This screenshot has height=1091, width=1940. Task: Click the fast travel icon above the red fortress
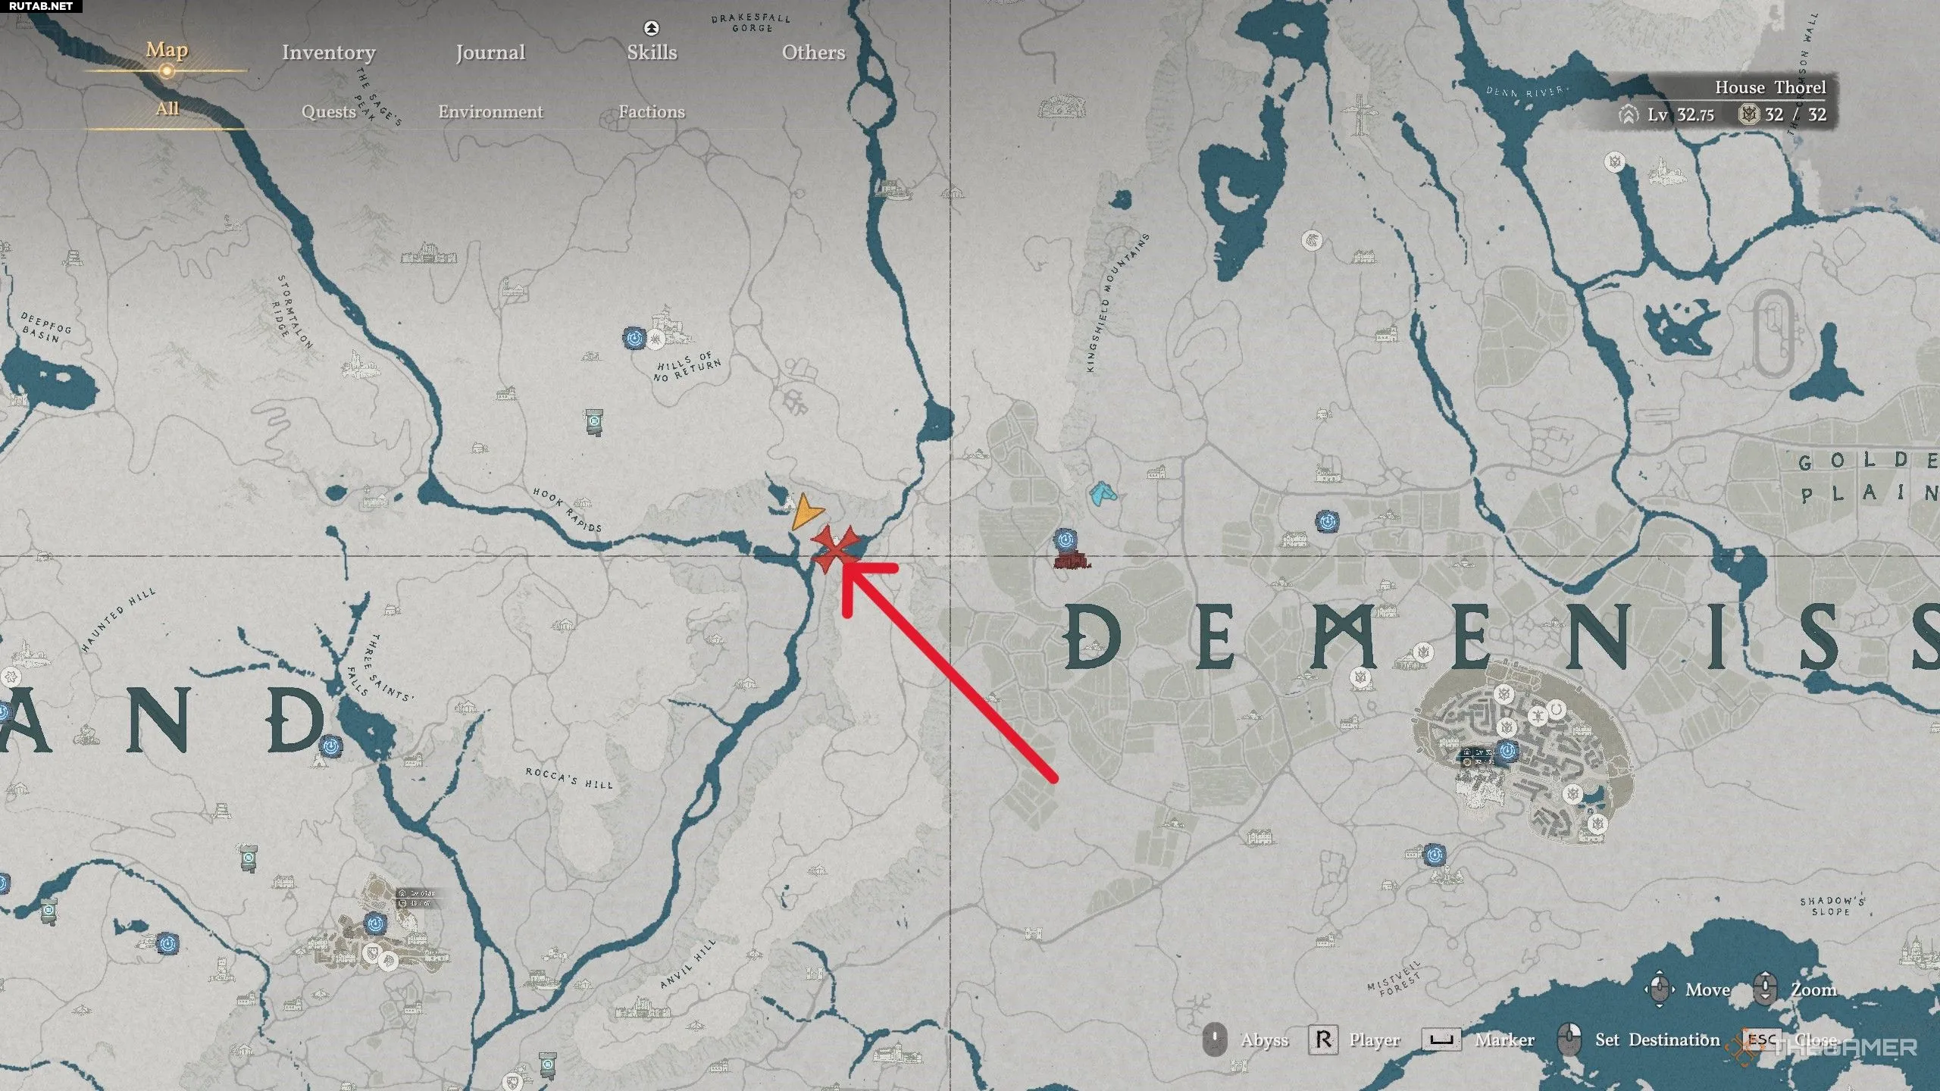(x=1065, y=539)
